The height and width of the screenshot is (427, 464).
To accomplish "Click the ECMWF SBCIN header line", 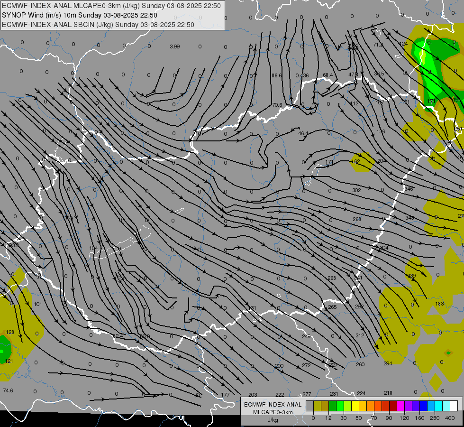I will click(x=98, y=25).
